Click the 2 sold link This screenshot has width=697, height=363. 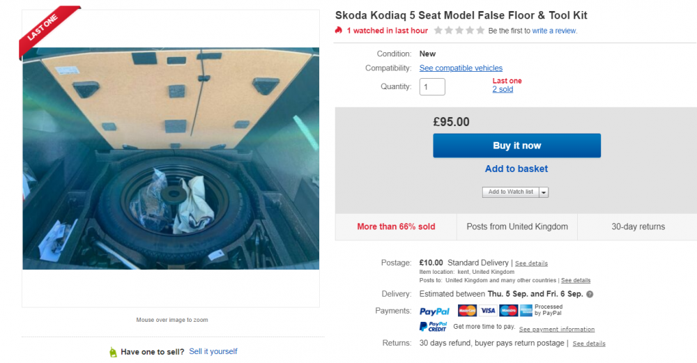point(503,89)
